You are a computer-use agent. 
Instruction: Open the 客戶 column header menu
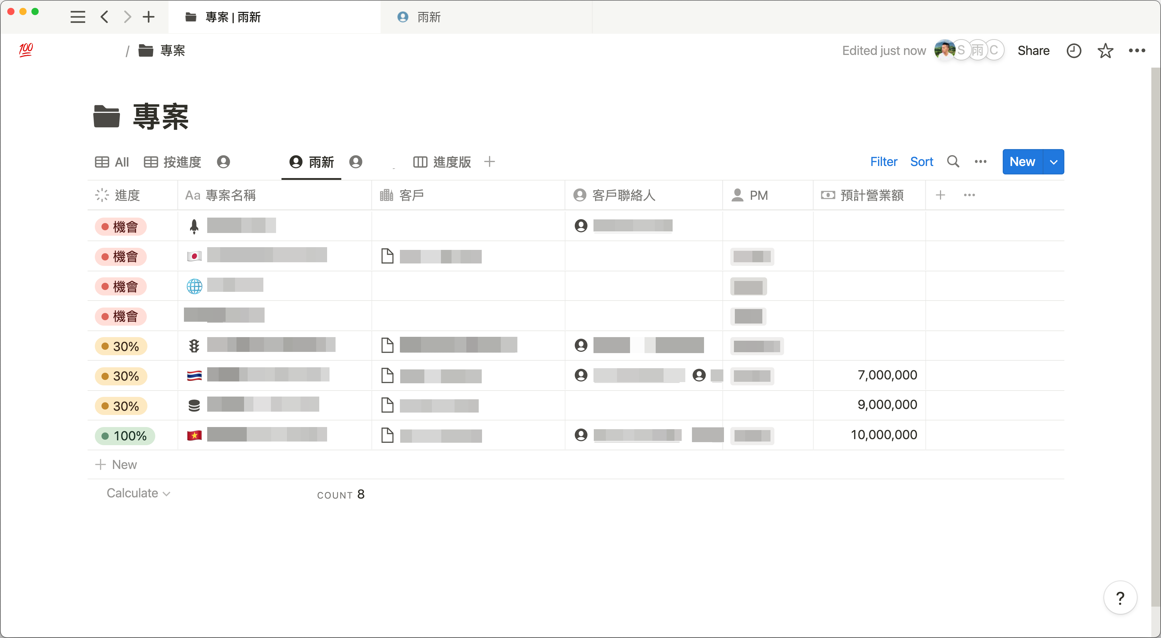(468, 195)
